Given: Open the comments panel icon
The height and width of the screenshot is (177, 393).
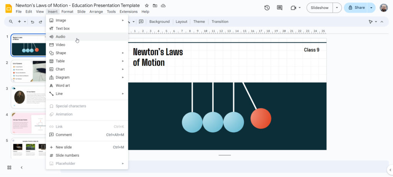Looking at the screenshot, I should pyautogui.click(x=279, y=8).
